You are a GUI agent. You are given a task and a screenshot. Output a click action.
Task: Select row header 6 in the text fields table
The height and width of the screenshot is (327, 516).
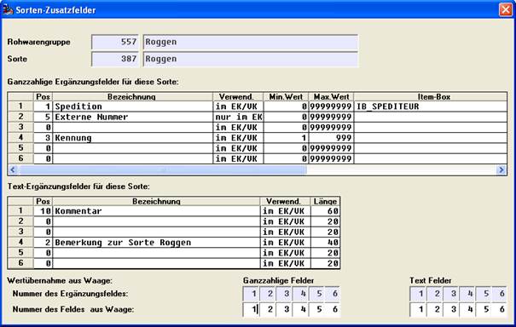[20, 264]
